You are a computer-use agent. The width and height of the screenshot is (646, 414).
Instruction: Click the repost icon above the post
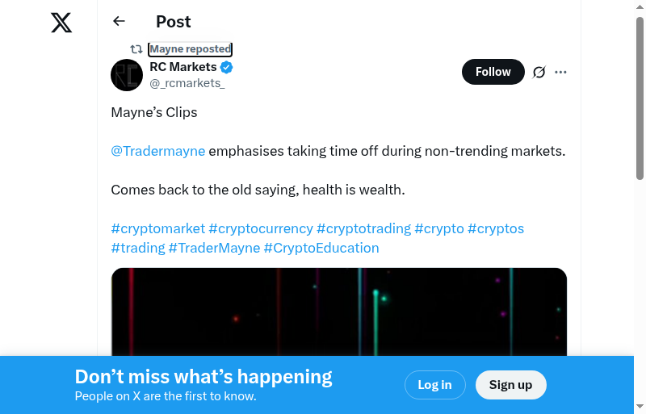(136, 49)
